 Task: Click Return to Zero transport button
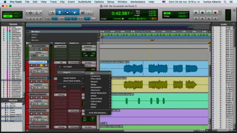pyautogui.click(x=196, y=19)
